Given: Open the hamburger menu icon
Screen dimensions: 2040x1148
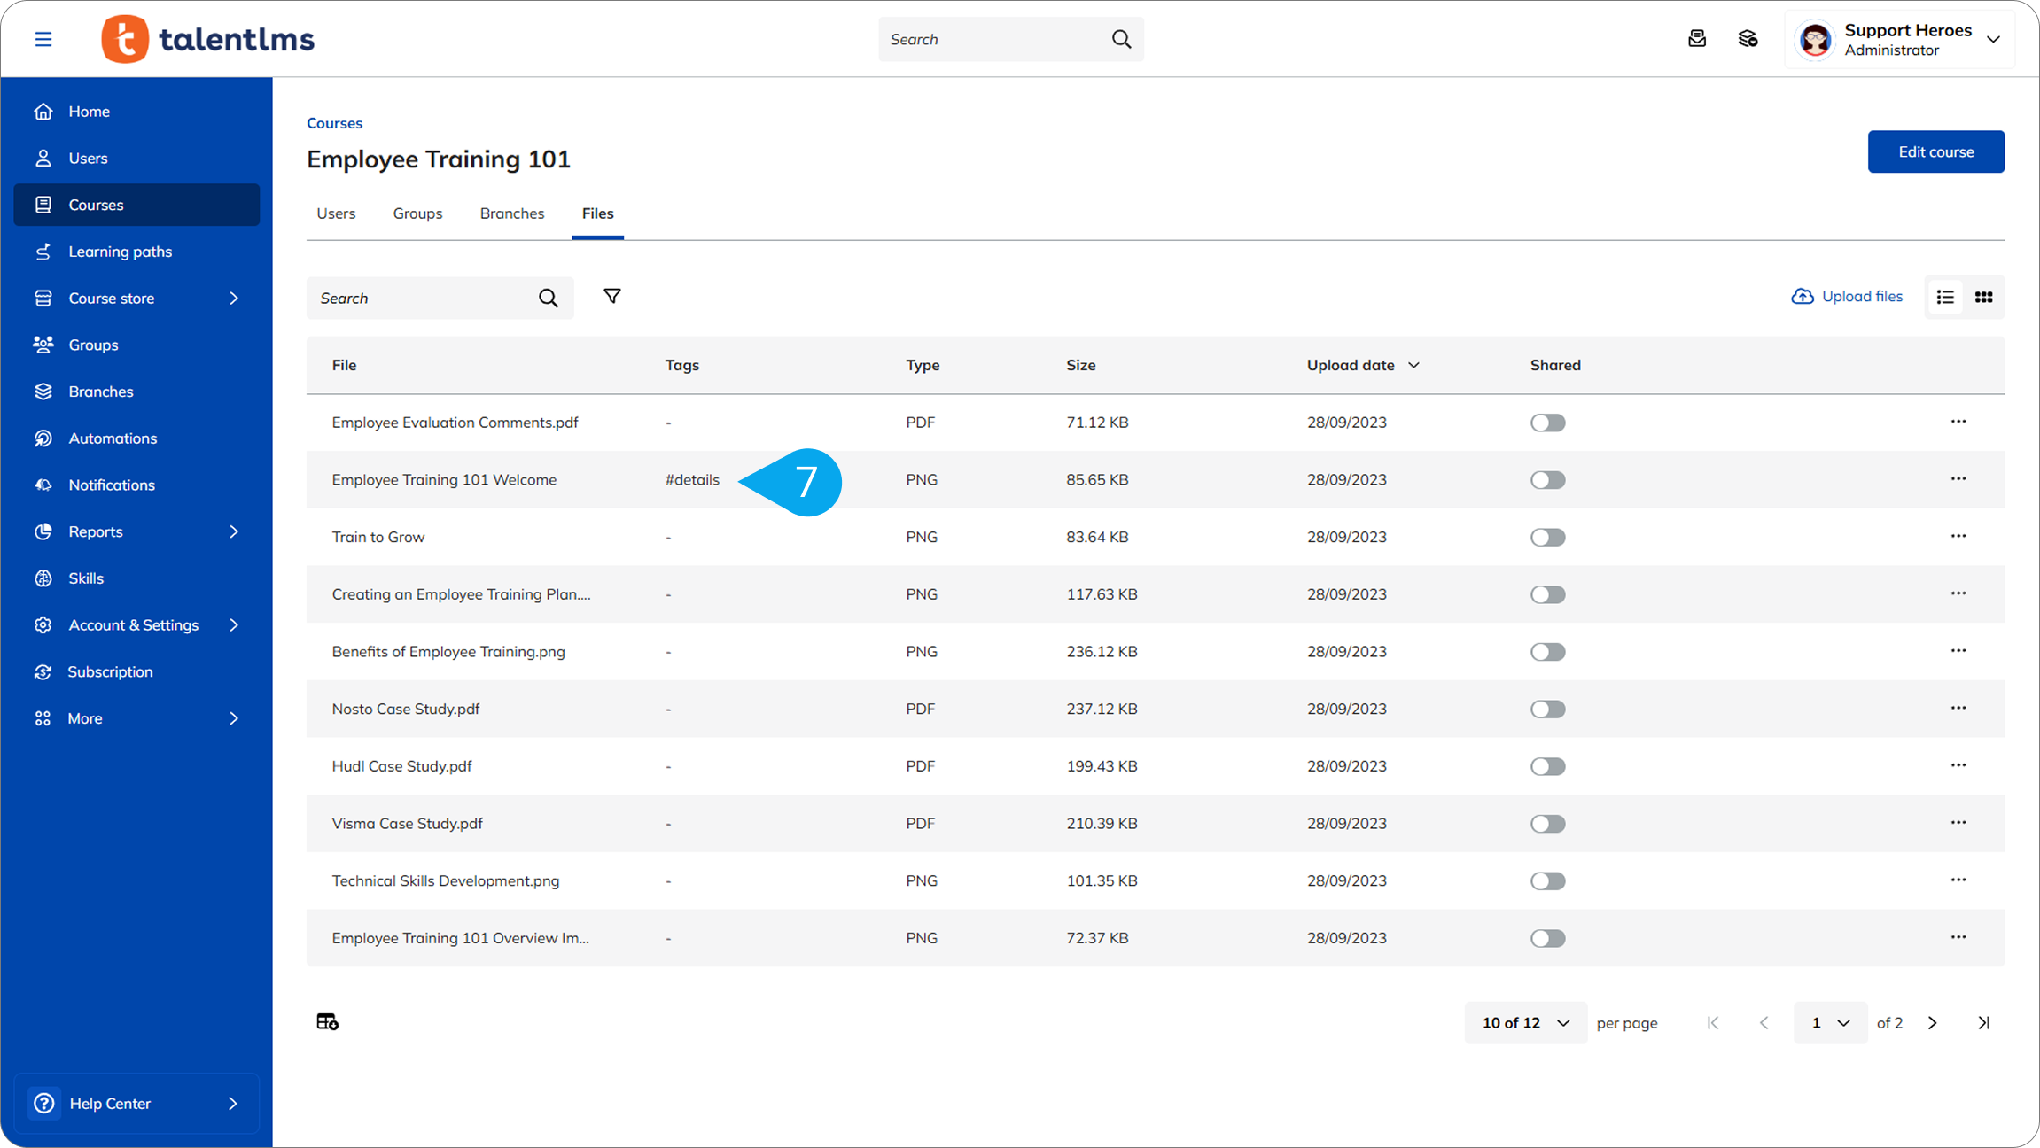Looking at the screenshot, I should [x=43, y=39].
